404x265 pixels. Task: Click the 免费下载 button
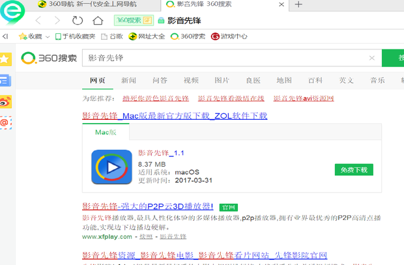354,170
